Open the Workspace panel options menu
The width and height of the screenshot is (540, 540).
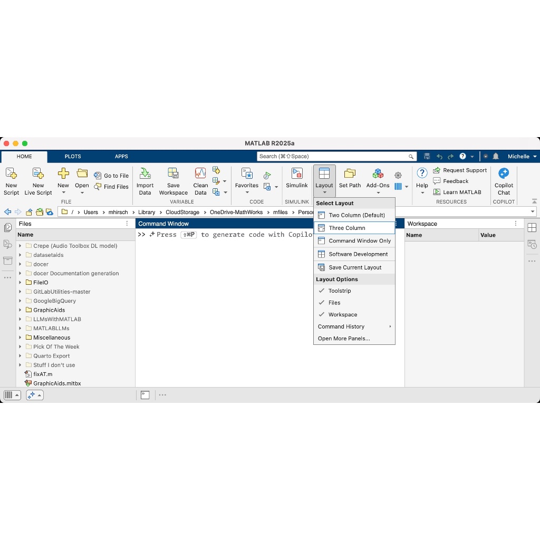pos(516,224)
